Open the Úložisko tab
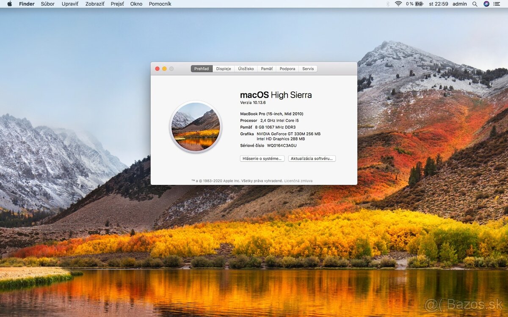 click(x=246, y=68)
